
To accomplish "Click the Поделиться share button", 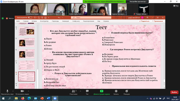I will (x=144, y=21).
